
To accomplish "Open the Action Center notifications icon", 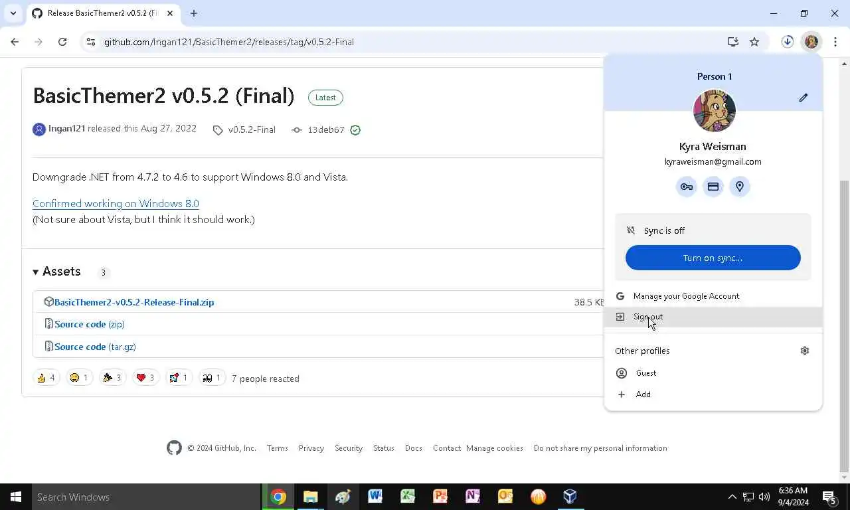I will 829,497.
